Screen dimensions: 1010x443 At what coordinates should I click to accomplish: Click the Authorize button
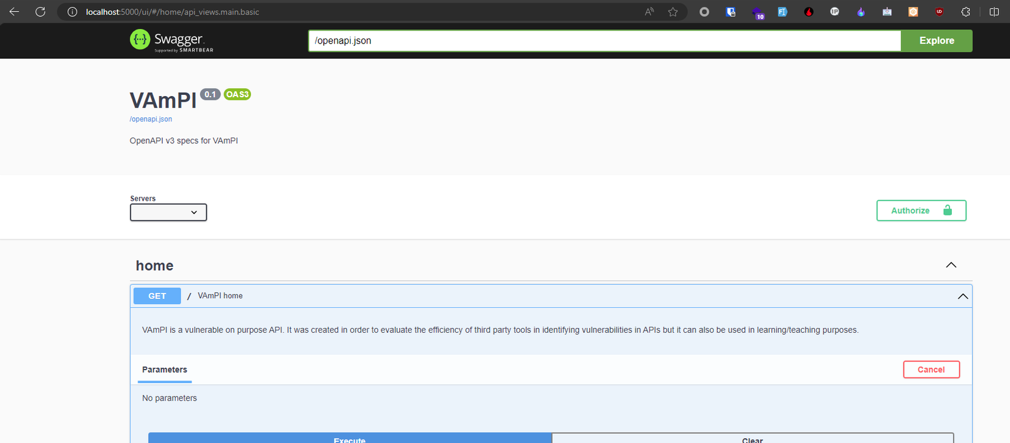921,210
